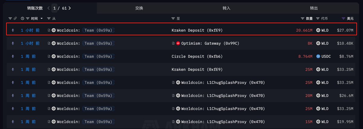Expand the 时间 sort dropdown arrow
The width and height of the screenshot is (363, 129).
pyautogui.click(x=42, y=19)
